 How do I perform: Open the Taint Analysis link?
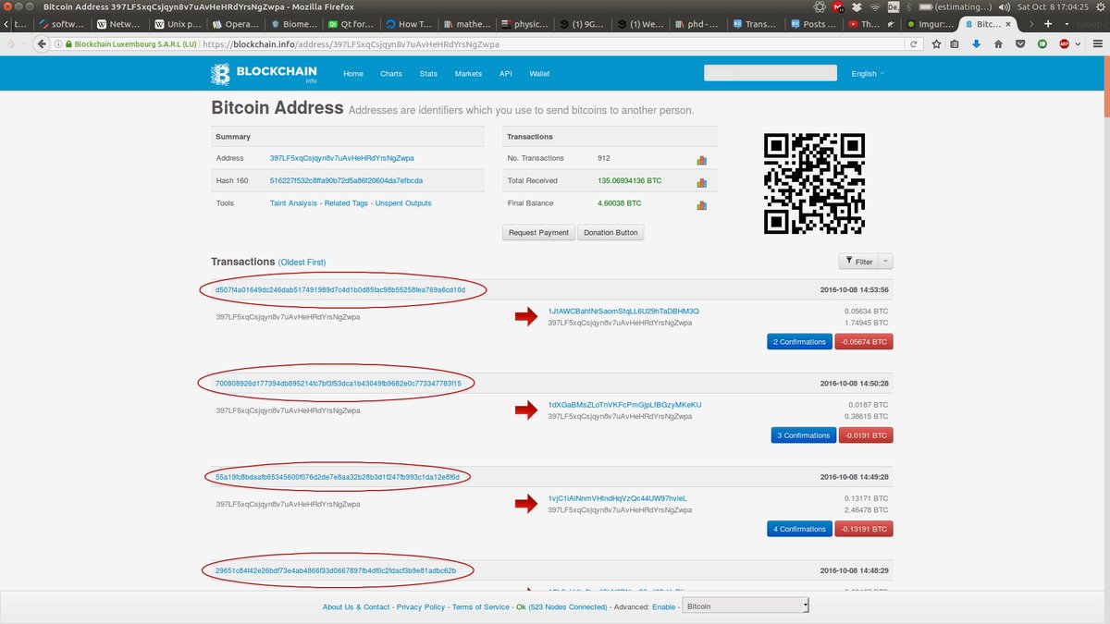[x=294, y=203]
